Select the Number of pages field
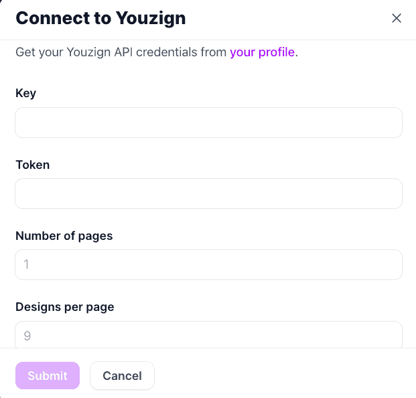Image resolution: width=416 pixels, height=398 pixels. (x=208, y=265)
